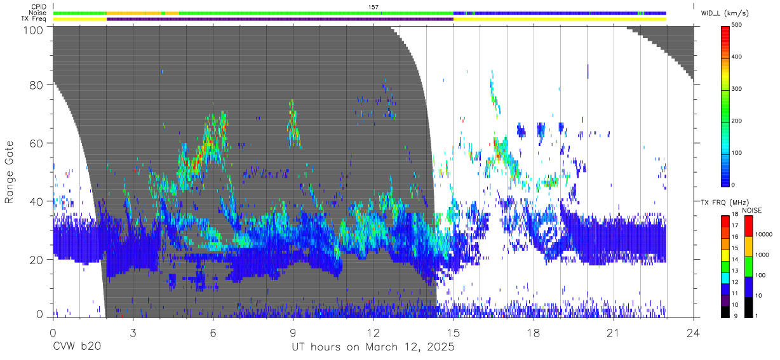Click the y-axis tick label 100
Image resolution: width=780 pixels, height=360 pixels.
[33, 30]
